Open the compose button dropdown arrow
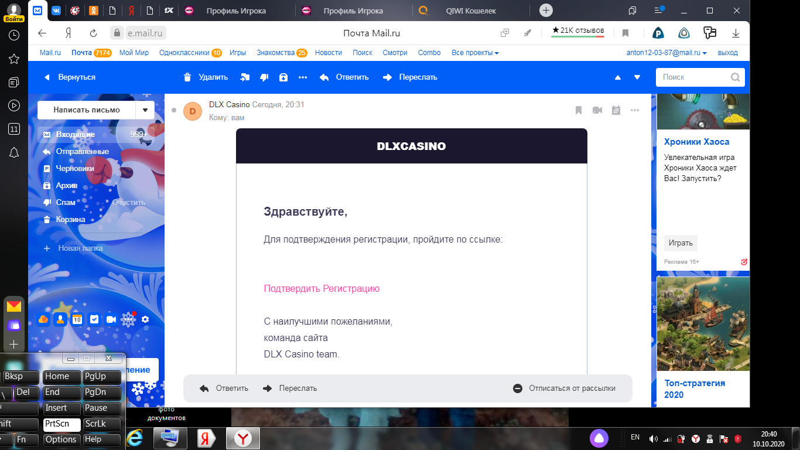 145,110
